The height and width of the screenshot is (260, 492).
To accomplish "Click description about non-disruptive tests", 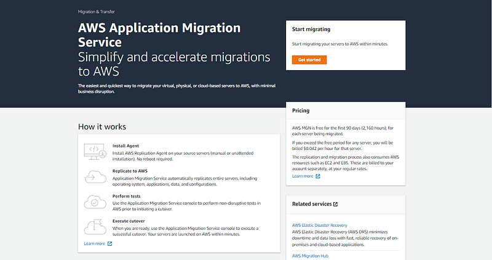I will [186, 206].
